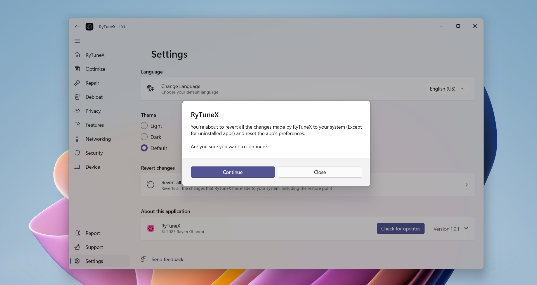Maximize the RyTuneX window
The width and height of the screenshot is (537, 285).
coord(458,26)
